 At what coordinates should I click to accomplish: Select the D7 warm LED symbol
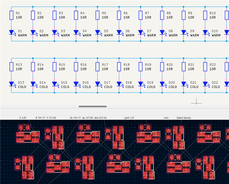pyautogui.click(x=141, y=33)
